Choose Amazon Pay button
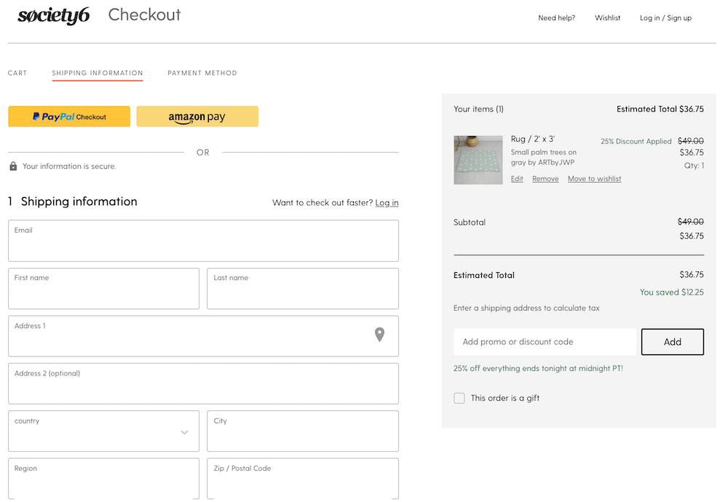Image resolution: width=728 pixels, height=502 pixels. pyautogui.click(x=197, y=116)
